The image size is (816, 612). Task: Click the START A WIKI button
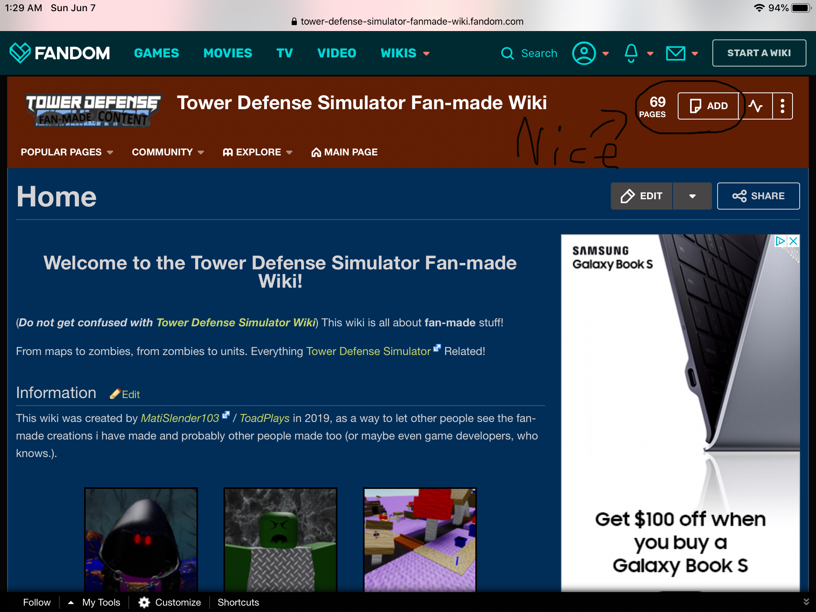click(760, 53)
